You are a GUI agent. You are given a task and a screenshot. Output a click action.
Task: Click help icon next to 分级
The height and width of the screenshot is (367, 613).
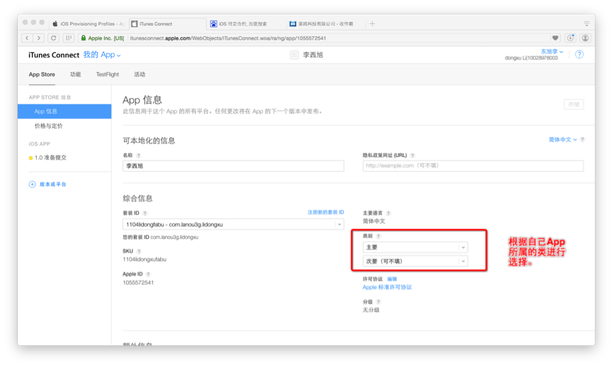coord(378,302)
